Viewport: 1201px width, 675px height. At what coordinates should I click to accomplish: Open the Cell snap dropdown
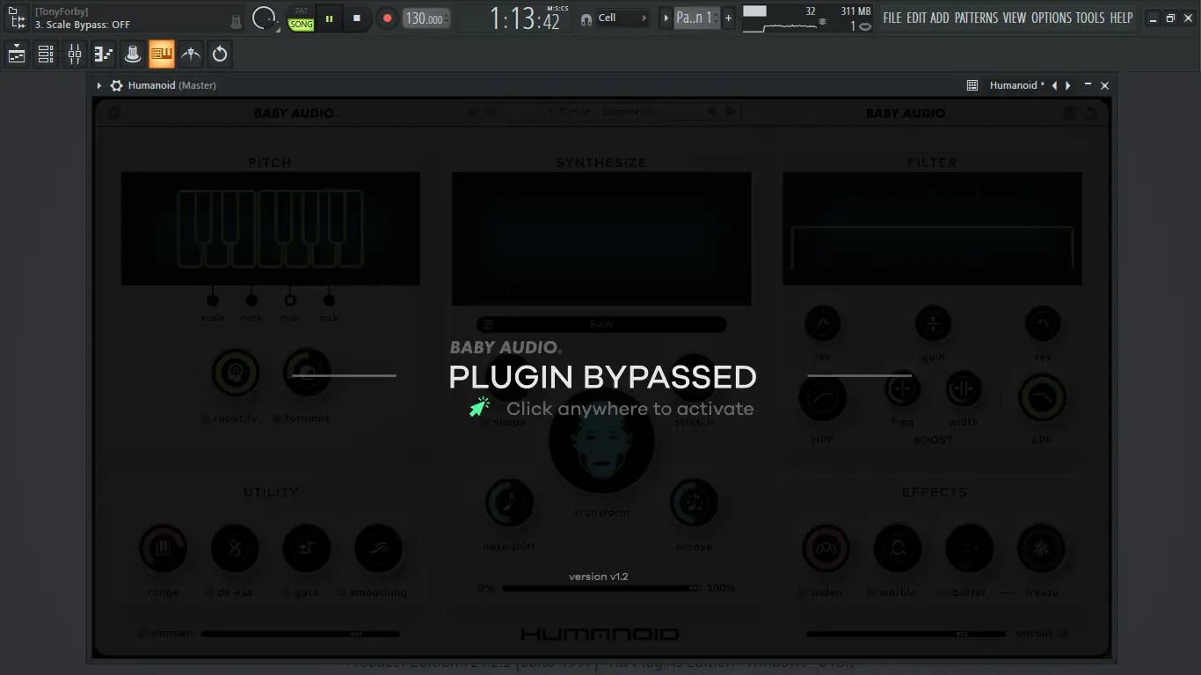click(623, 18)
